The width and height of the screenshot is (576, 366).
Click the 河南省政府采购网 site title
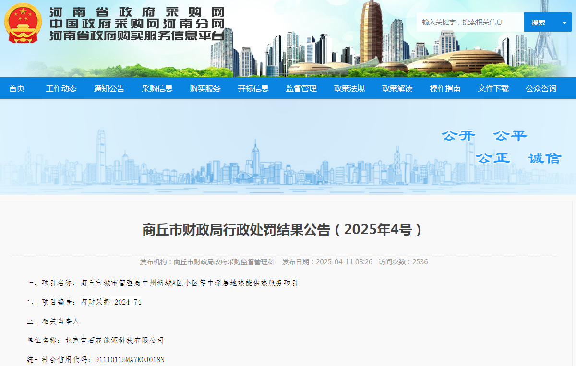[136, 12]
